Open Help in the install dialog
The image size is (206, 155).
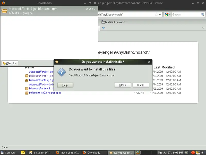pos(65,85)
